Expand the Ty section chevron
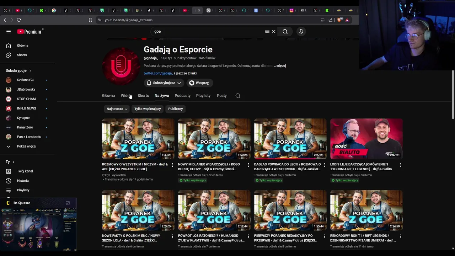The image size is (455, 256). [x=14, y=162]
